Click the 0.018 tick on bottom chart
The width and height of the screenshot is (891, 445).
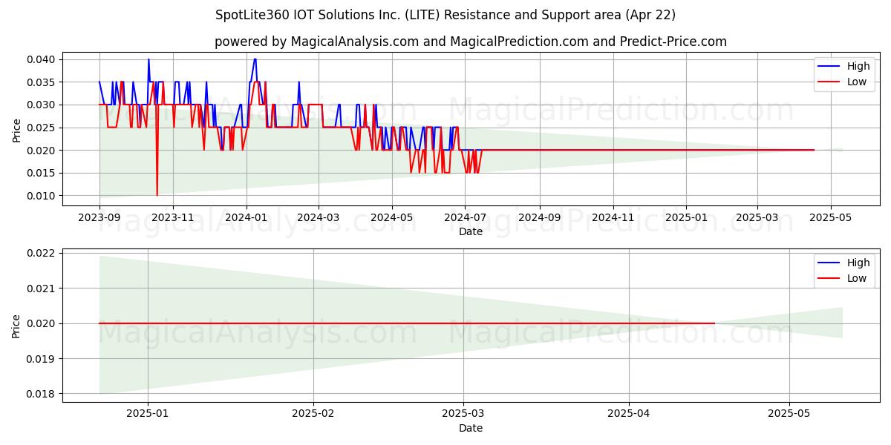(x=41, y=394)
